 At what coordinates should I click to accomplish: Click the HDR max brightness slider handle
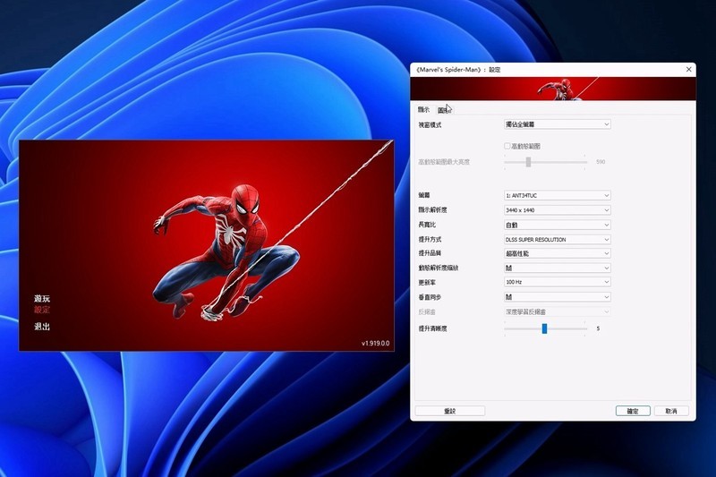coord(528,162)
